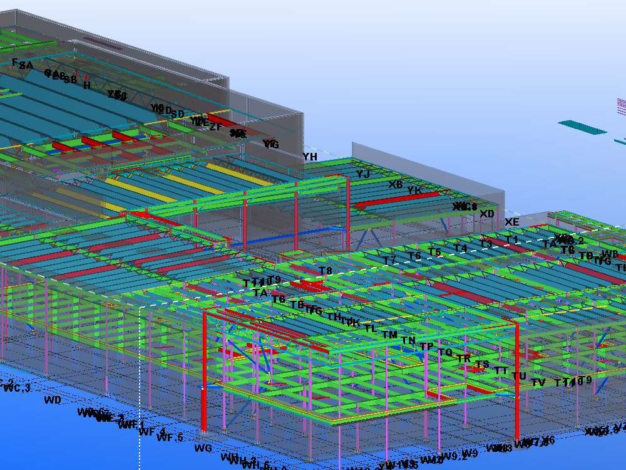Click grid label TR

[463, 358]
